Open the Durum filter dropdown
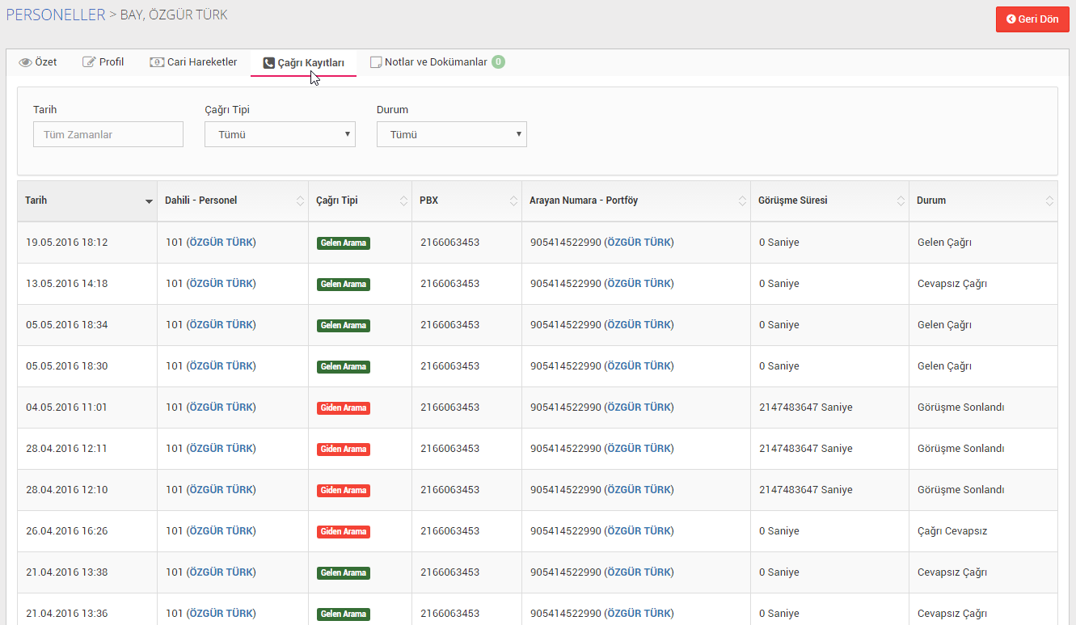Screen dimensions: 1076x625 click(452, 134)
